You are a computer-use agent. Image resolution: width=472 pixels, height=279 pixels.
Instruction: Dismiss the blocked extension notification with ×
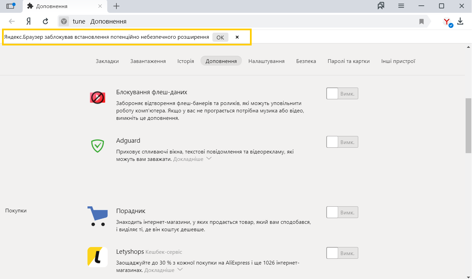click(237, 37)
